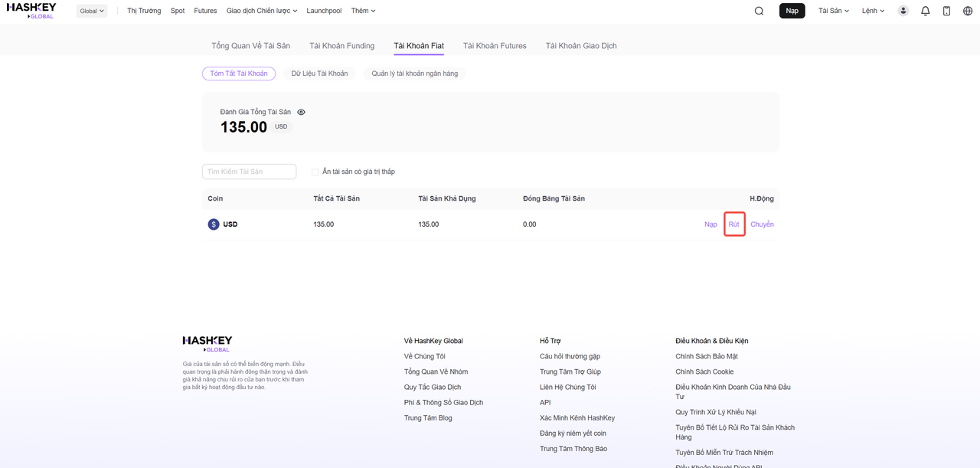Expand the Global region dropdown
This screenshot has width=980, height=468.
pyautogui.click(x=92, y=11)
